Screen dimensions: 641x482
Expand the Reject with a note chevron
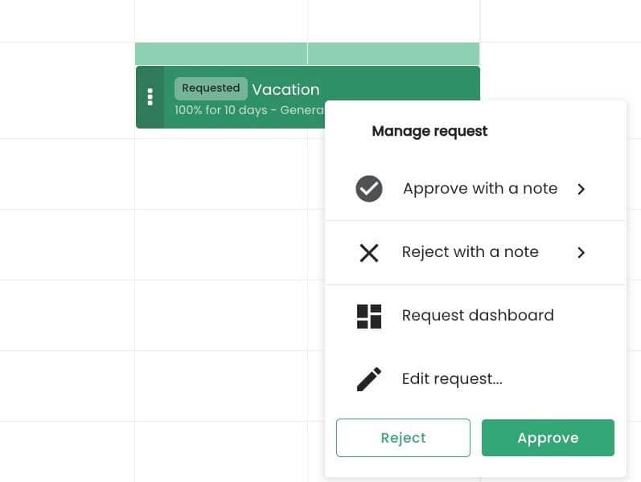pyautogui.click(x=581, y=253)
